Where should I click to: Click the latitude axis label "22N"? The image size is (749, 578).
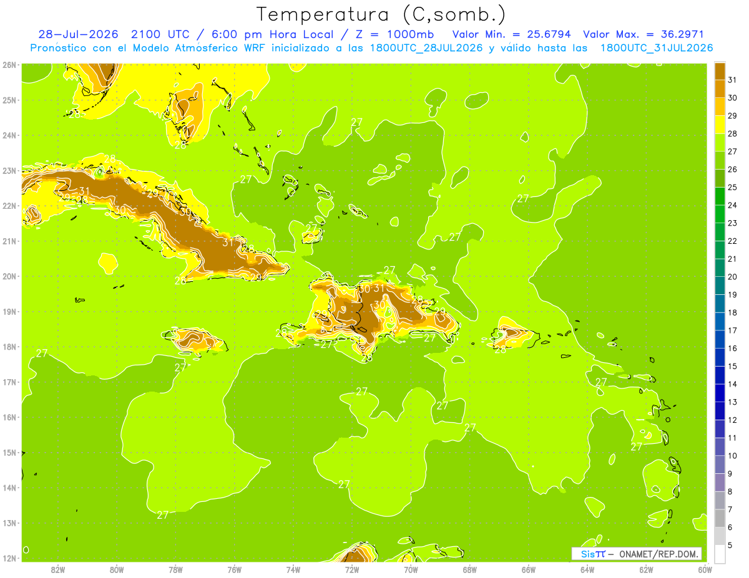point(9,206)
